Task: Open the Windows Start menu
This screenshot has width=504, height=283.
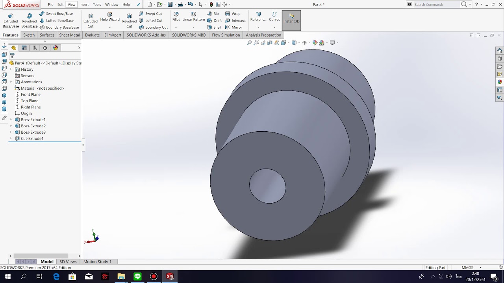Action: point(7,277)
